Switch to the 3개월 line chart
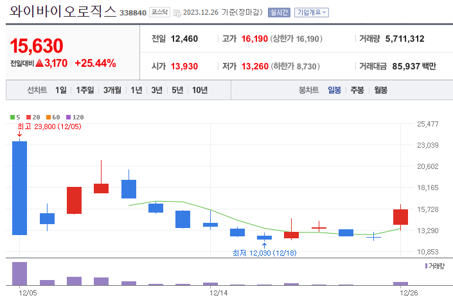 pyautogui.click(x=112, y=90)
